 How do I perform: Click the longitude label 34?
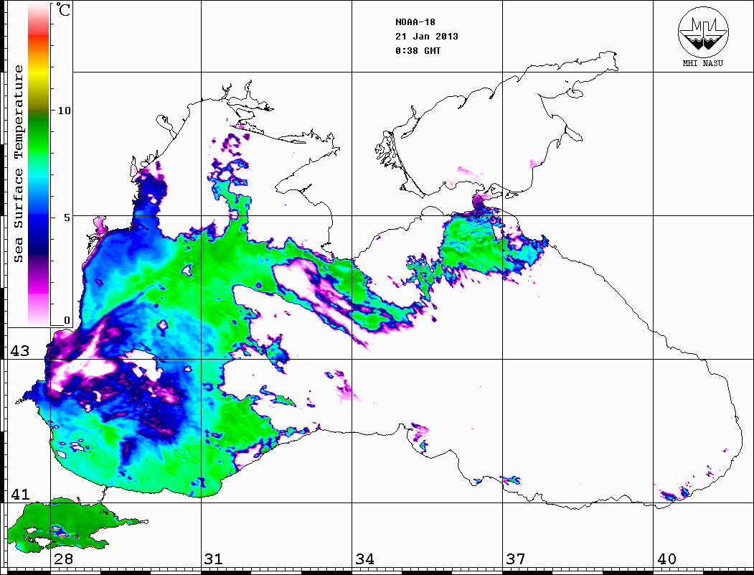[364, 558]
